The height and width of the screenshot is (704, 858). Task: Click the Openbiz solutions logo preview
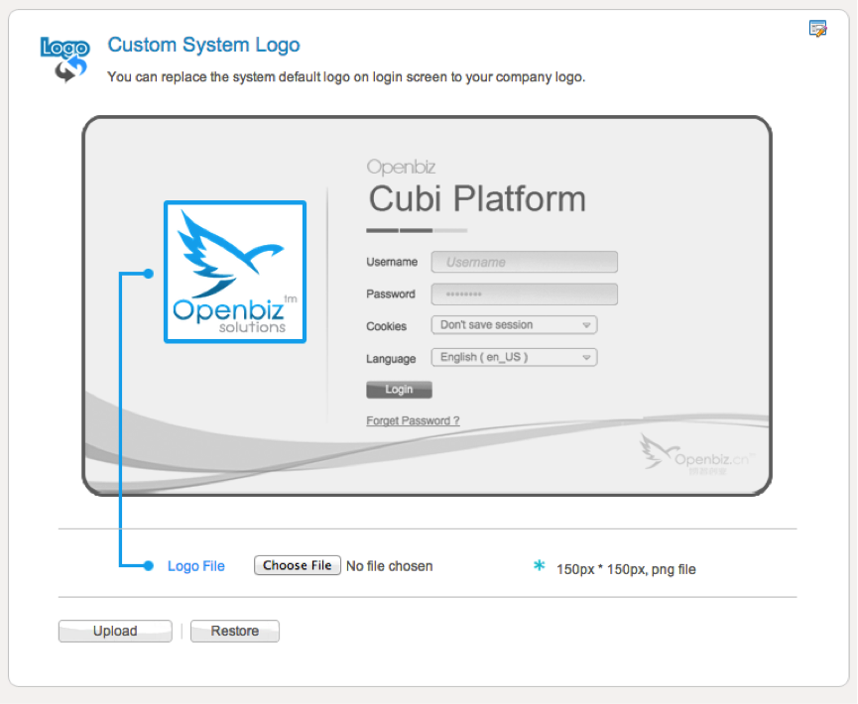(x=235, y=272)
